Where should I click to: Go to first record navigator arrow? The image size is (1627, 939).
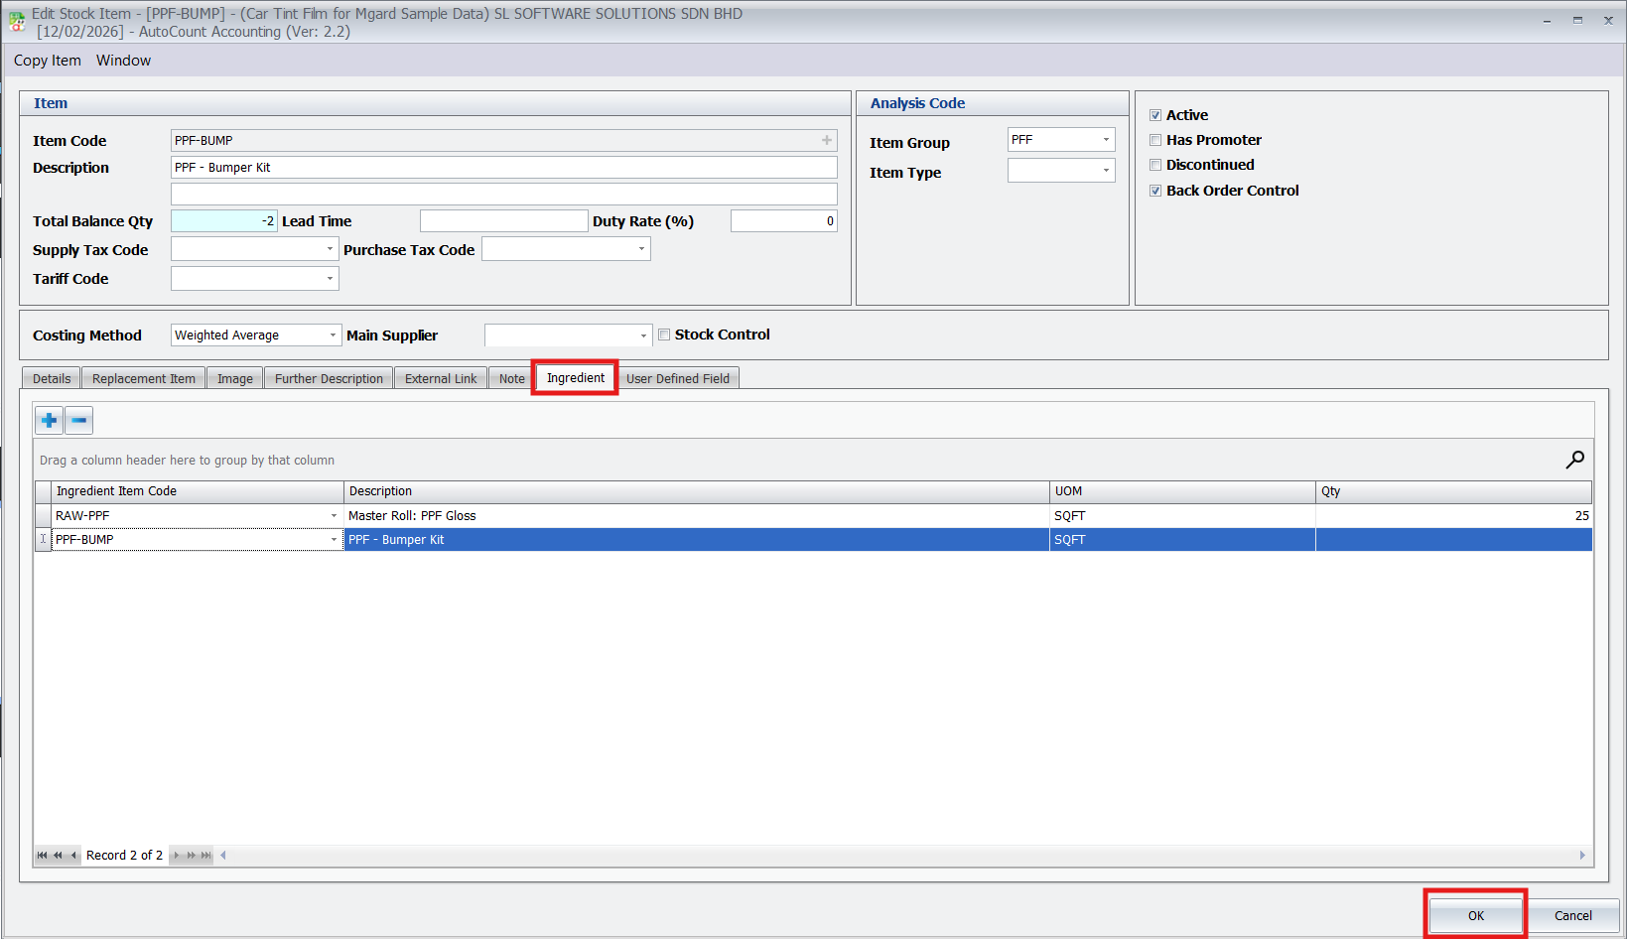click(42, 856)
